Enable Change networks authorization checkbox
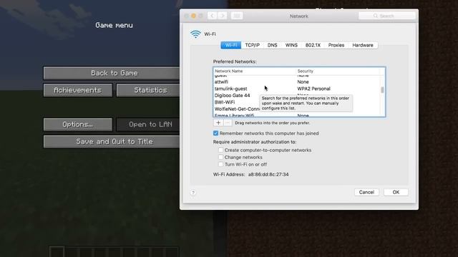This screenshot has width=458, height=257. [221, 157]
